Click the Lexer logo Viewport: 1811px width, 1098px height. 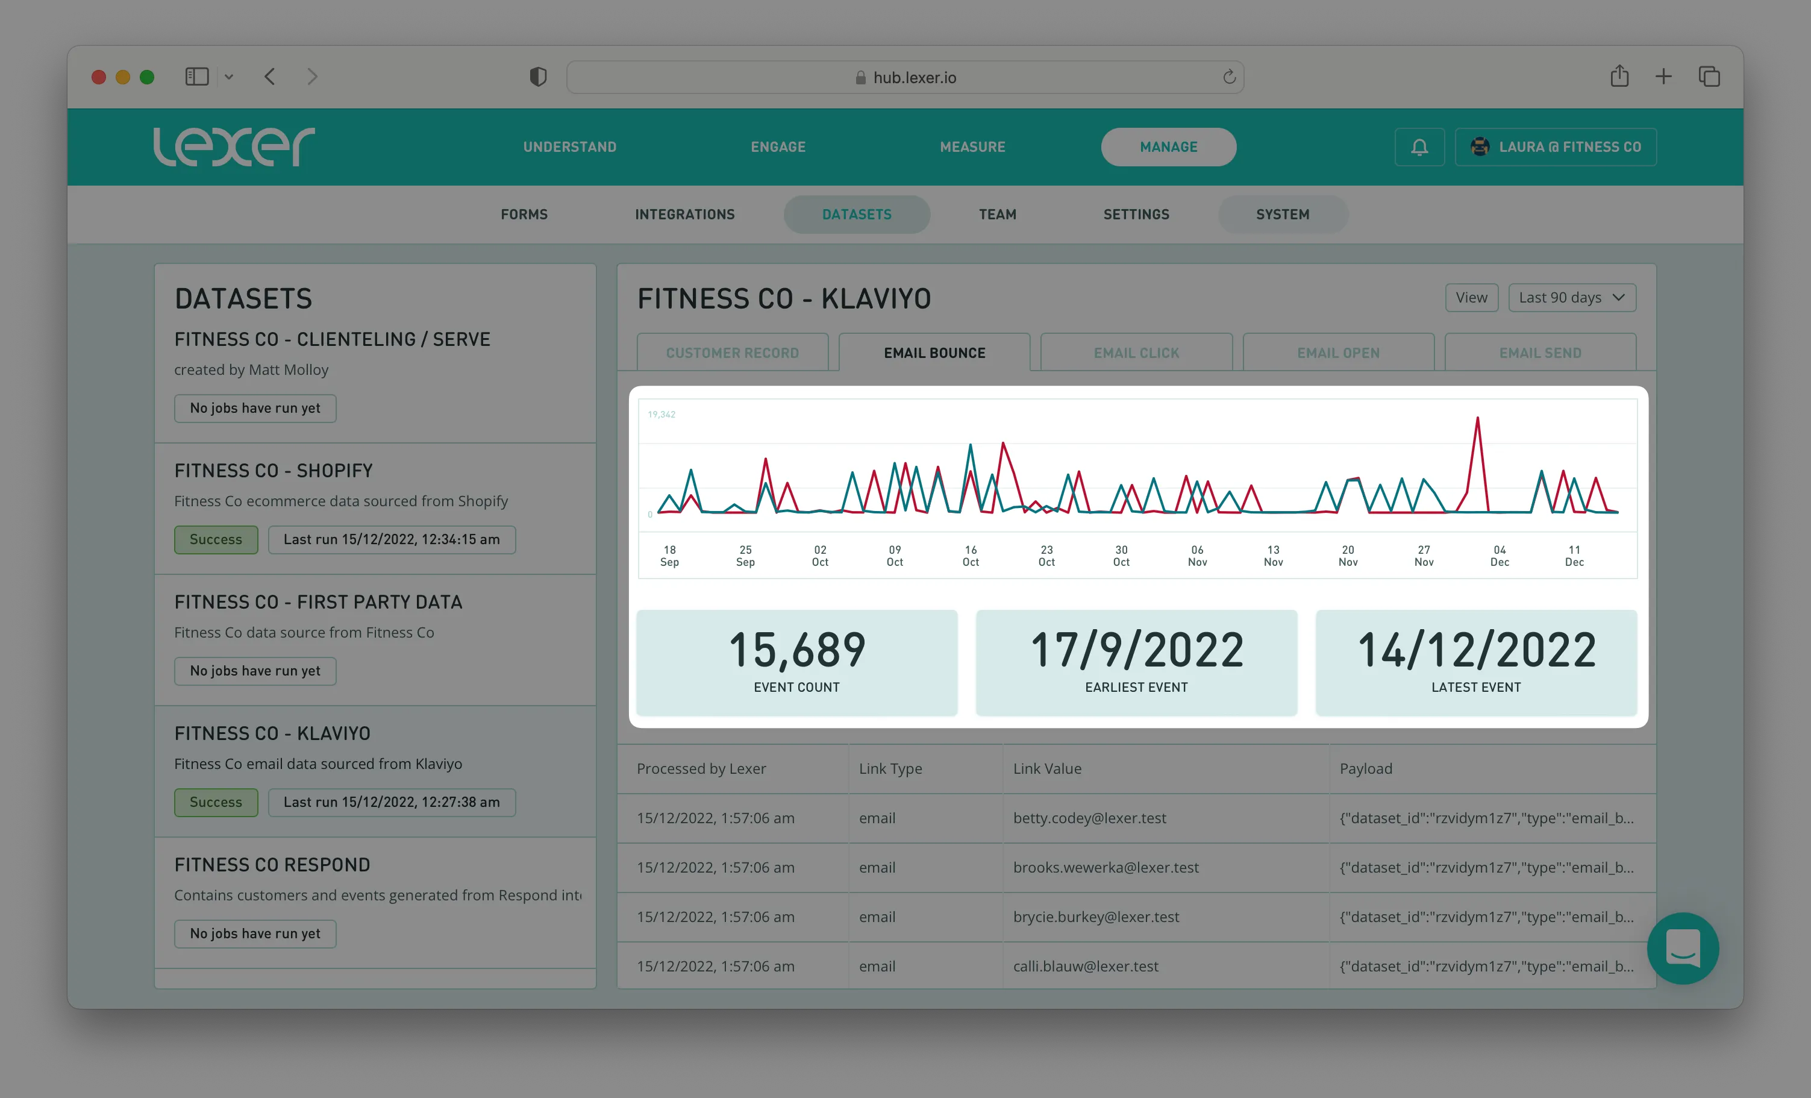click(x=234, y=146)
